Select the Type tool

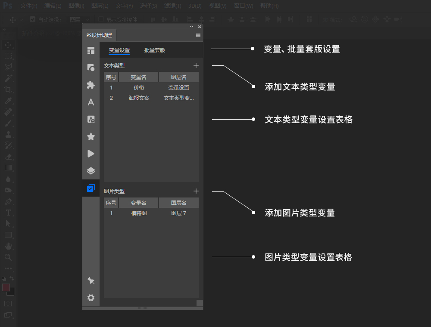(9, 213)
